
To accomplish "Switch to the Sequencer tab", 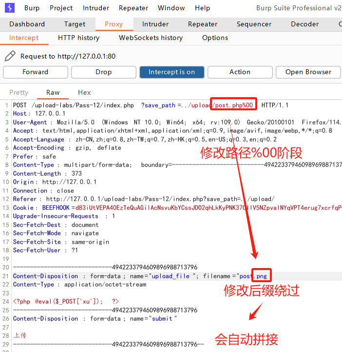I will 254,24.
